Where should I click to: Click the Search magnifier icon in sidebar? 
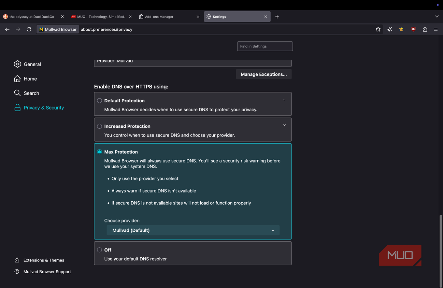coord(17,93)
